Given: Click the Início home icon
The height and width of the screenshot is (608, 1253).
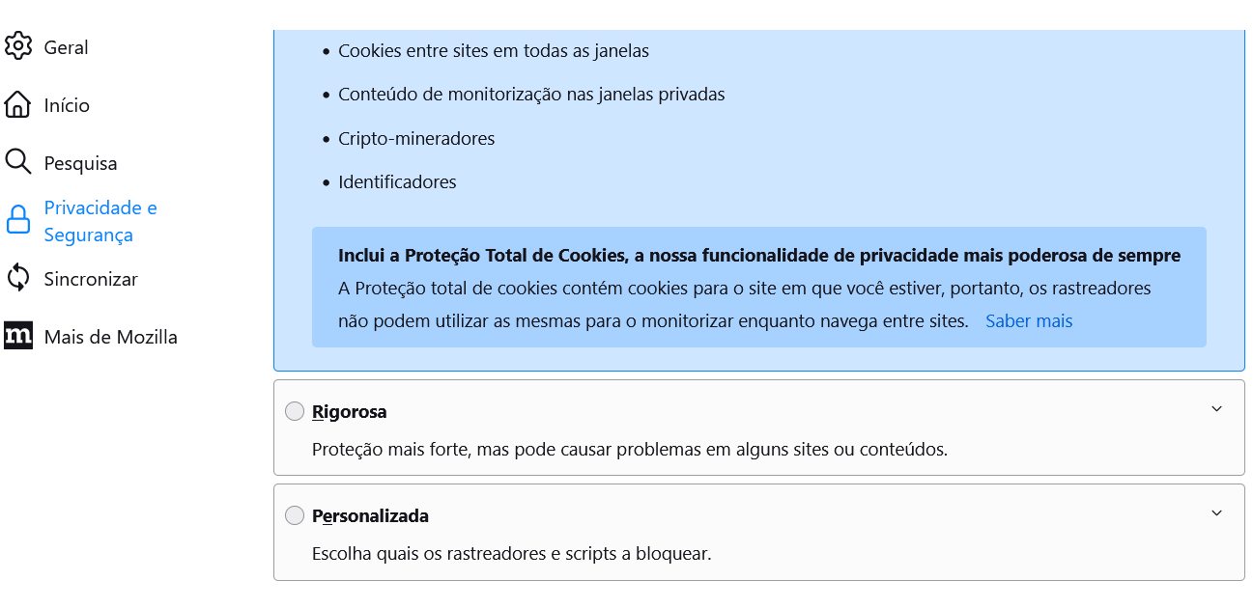Looking at the screenshot, I should click(18, 105).
